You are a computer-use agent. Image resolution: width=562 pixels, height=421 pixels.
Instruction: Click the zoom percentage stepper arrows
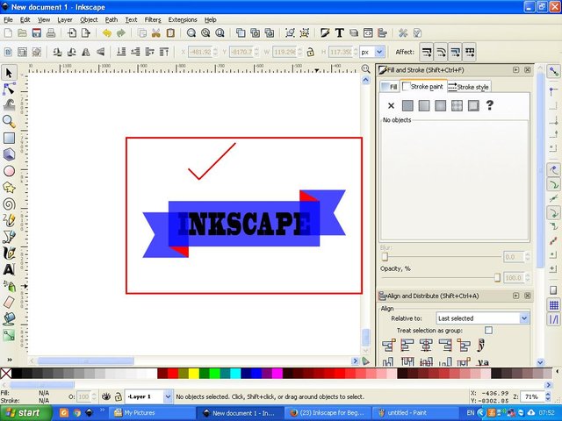pos(548,396)
